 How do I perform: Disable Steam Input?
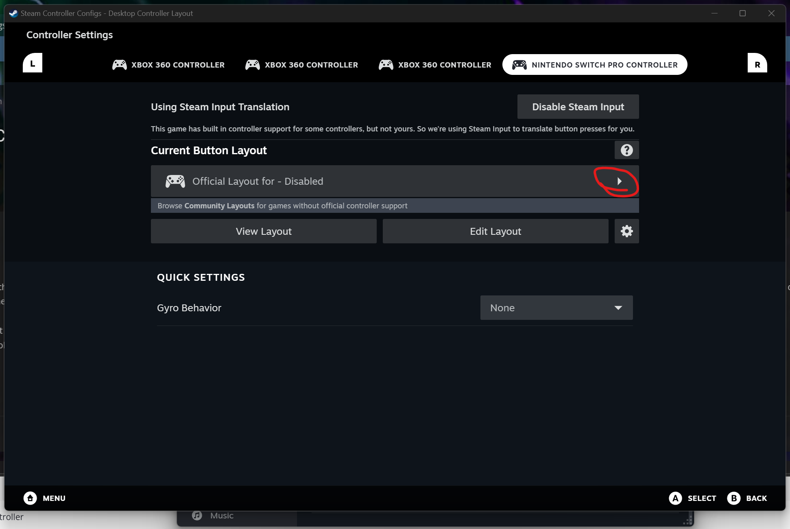[578, 107]
